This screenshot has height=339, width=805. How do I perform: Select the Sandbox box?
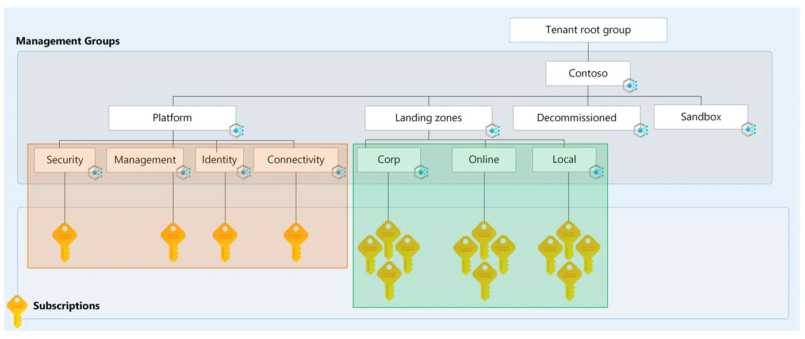tap(701, 117)
